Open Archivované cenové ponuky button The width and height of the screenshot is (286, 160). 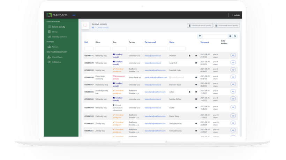click(x=227, y=25)
